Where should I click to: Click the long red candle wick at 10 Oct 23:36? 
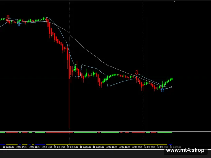(x=69, y=103)
